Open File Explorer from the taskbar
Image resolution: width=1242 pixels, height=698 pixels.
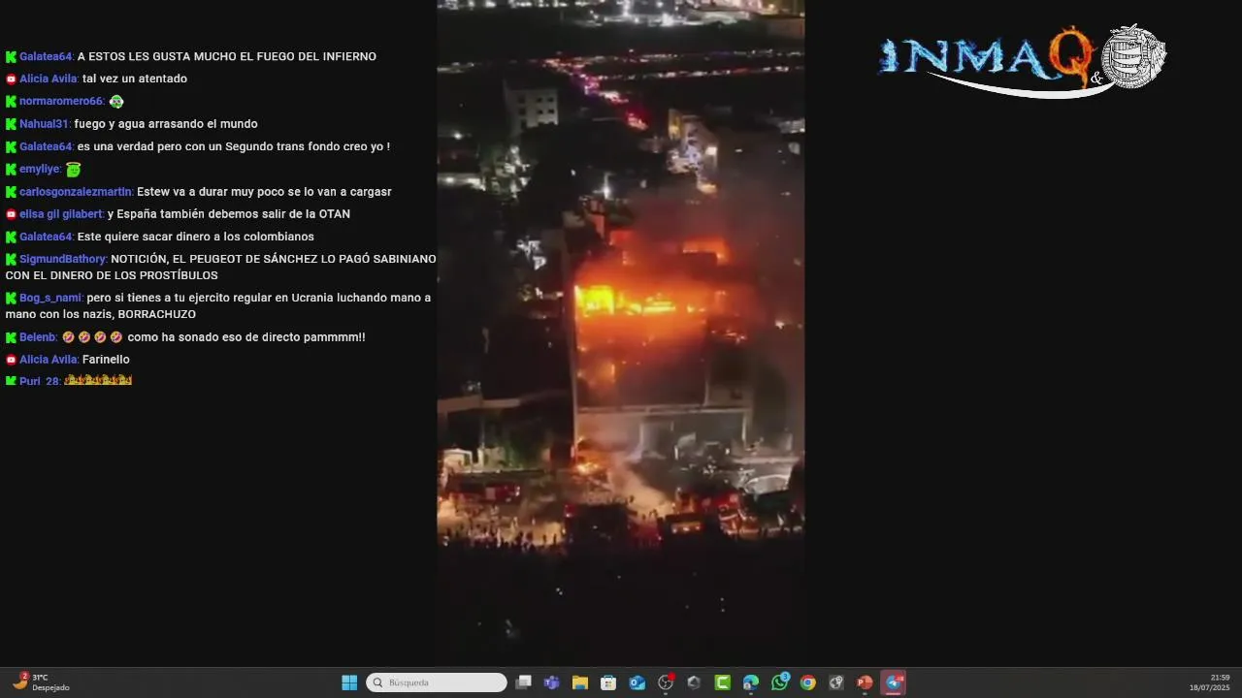[580, 682]
